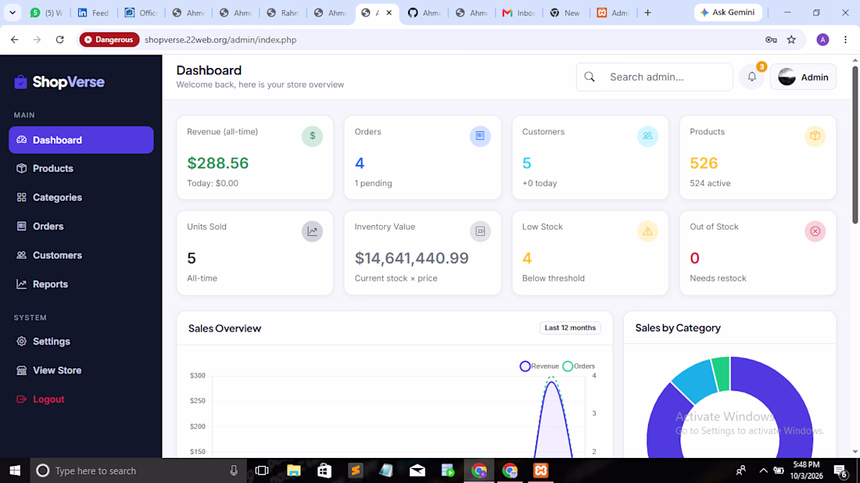The image size is (860, 483).
Task: Click the Ask Gemini button
Action: tap(728, 12)
